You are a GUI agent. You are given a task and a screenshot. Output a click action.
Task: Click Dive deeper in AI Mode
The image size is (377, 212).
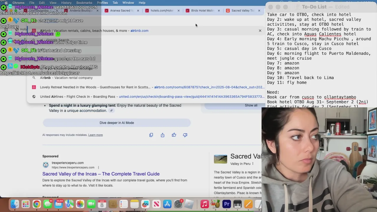pyautogui.click(x=117, y=123)
